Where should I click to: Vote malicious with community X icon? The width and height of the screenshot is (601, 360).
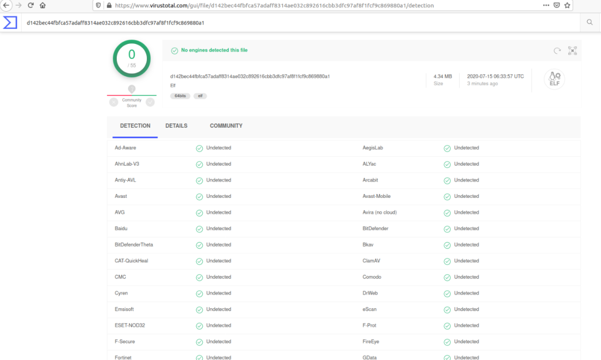point(114,102)
